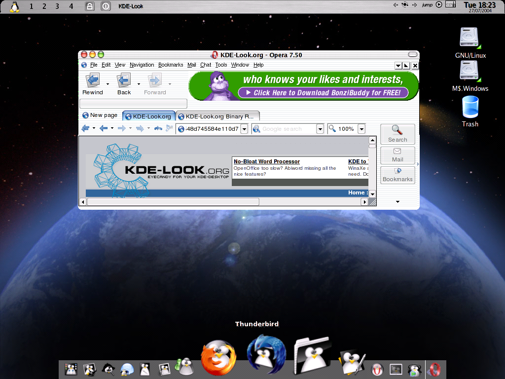This screenshot has height=379, width=505.
Task: Click the lock screen icon in top panel
Action: pos(90,6)
